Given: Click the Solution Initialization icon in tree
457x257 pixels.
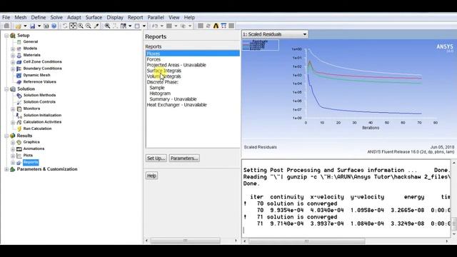Looking at the screenshot, I should 19,116.
